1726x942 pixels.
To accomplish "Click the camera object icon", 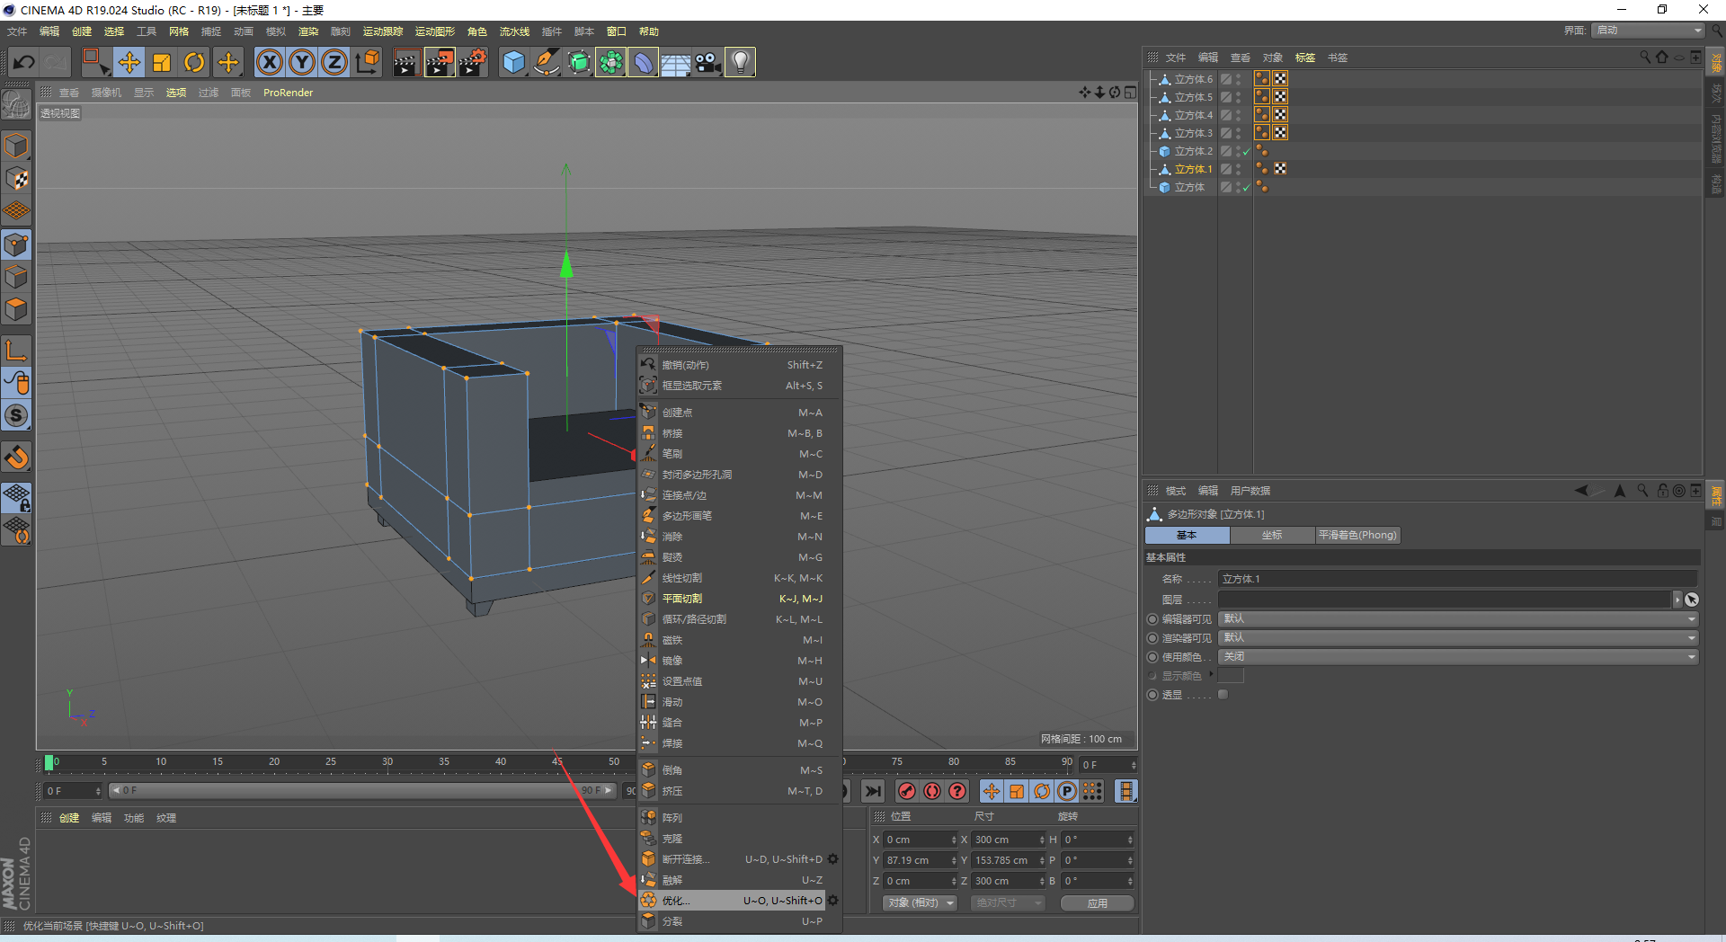I will tap(707, 62).
